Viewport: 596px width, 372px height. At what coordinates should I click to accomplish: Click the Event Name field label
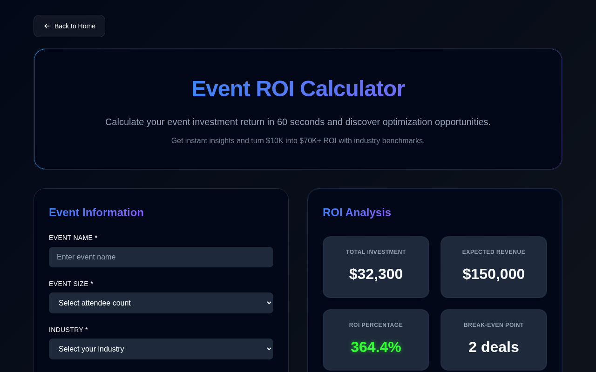pyautogui.click(x=73, y=238)
